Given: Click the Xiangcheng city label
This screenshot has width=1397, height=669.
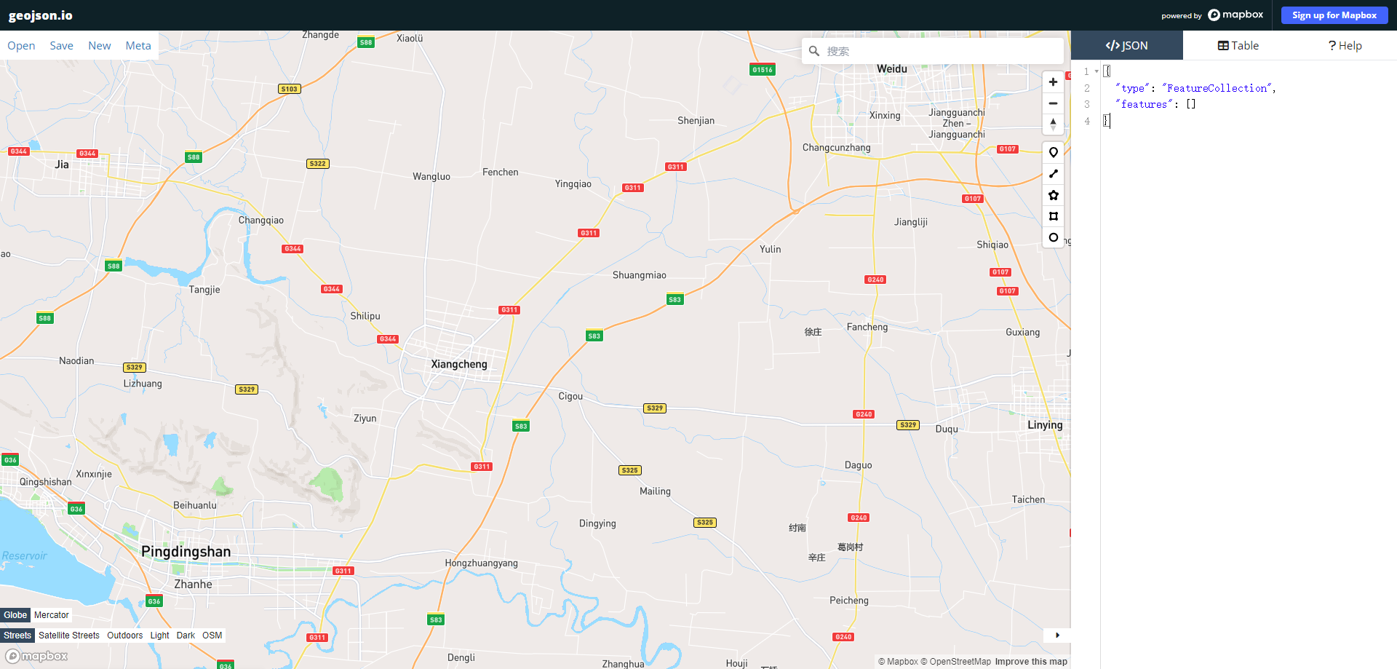Looking at the screenshot, I should (x=459, y=364).
